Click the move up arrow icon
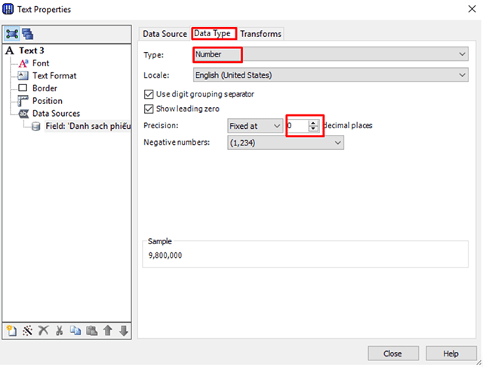 [x=107, y=330]
